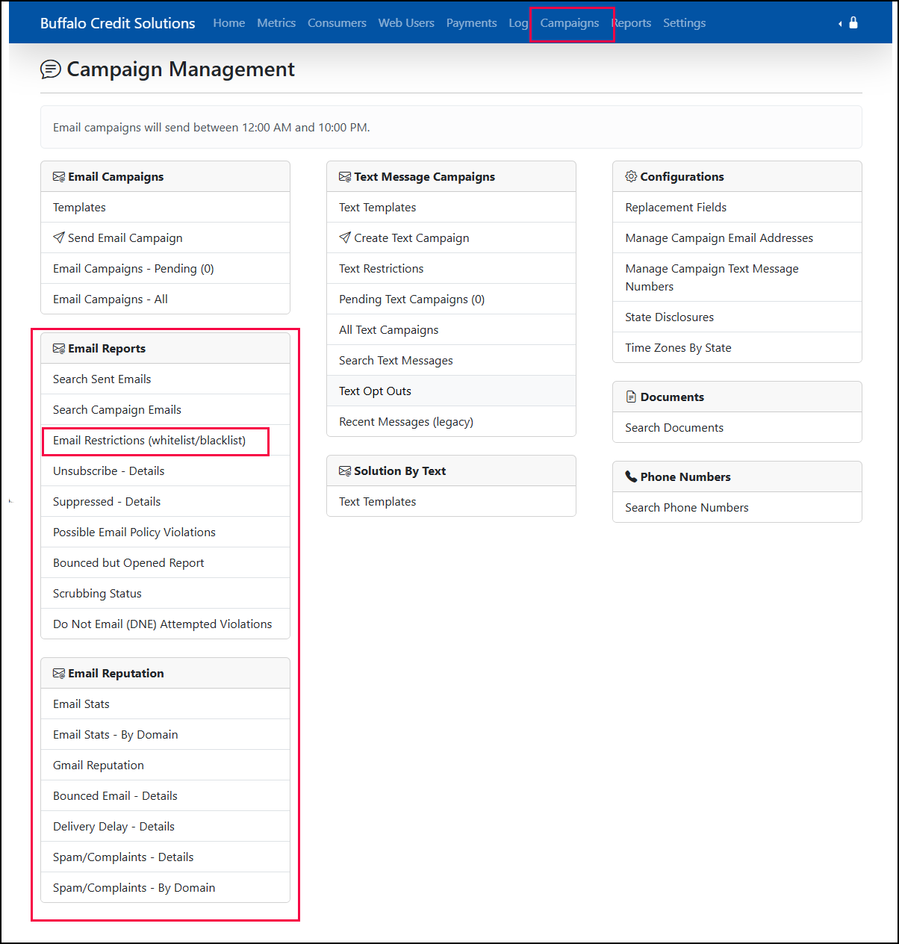
Task: Select the Campaigns navigation item
Action: pos(570,23)
